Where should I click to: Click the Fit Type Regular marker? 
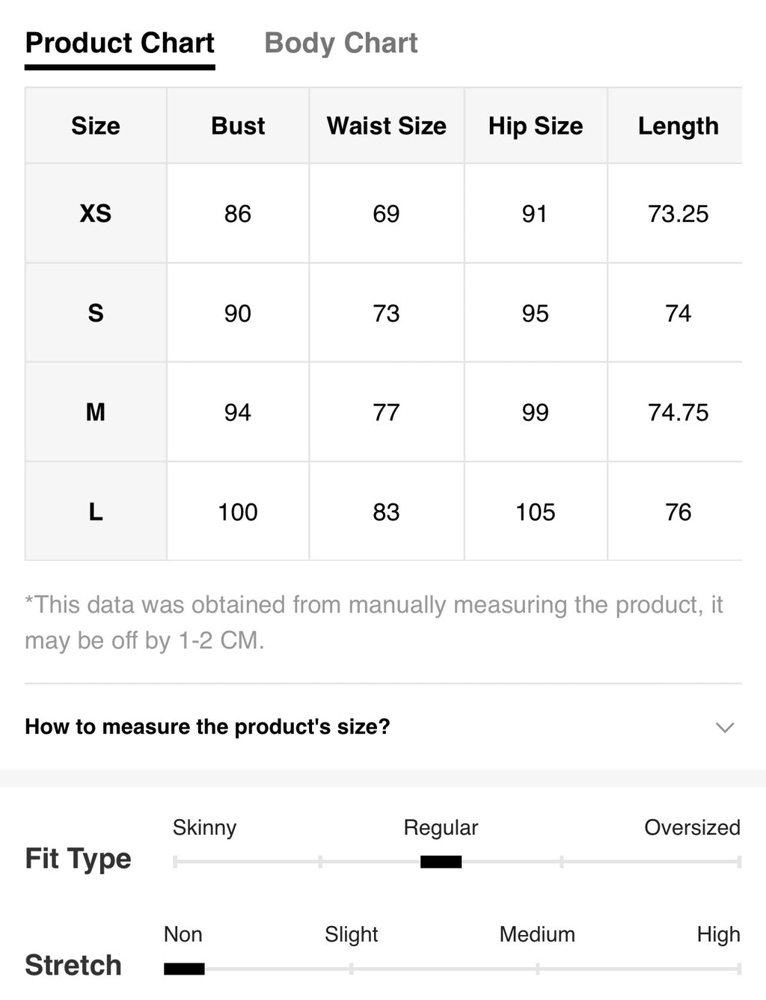pyautogui.click(x=441, y=862)
